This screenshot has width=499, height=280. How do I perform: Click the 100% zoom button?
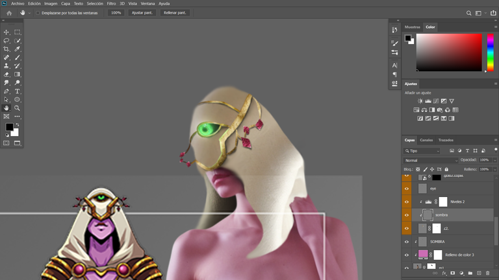click(116, 13)
